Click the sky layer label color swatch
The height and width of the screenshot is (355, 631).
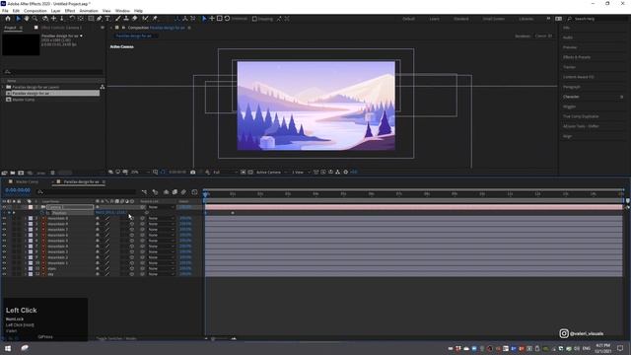[x=31, y=274]
